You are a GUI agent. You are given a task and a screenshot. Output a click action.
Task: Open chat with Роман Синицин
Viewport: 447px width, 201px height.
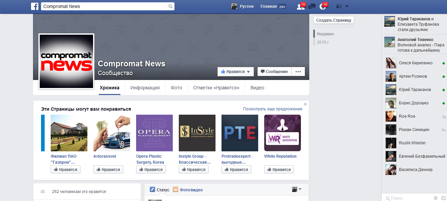pyautogui.click(x=414, y=130)
